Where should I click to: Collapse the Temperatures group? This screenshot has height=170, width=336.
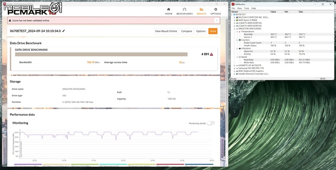pos(237,31)
